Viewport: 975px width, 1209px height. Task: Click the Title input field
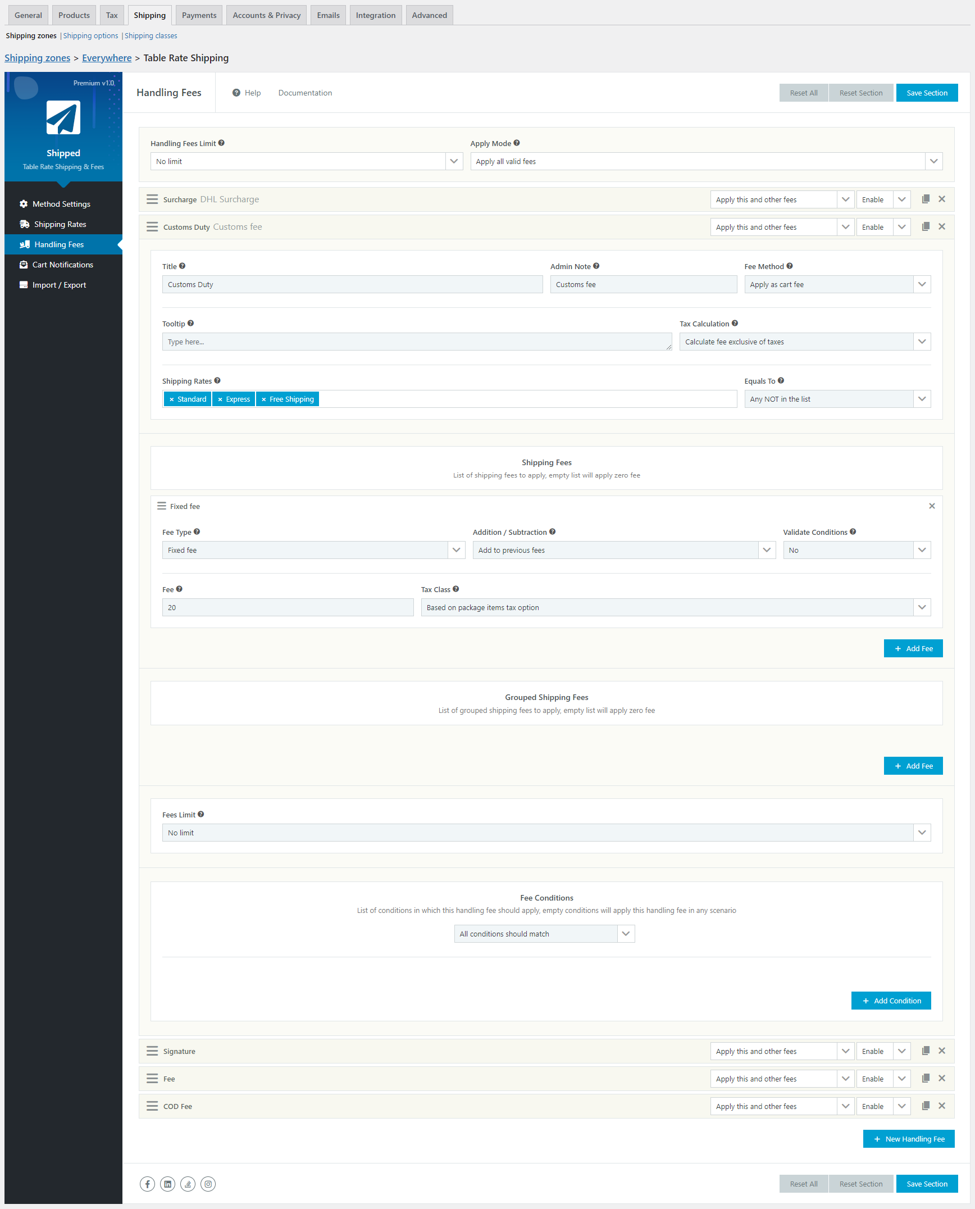(353, 284)
